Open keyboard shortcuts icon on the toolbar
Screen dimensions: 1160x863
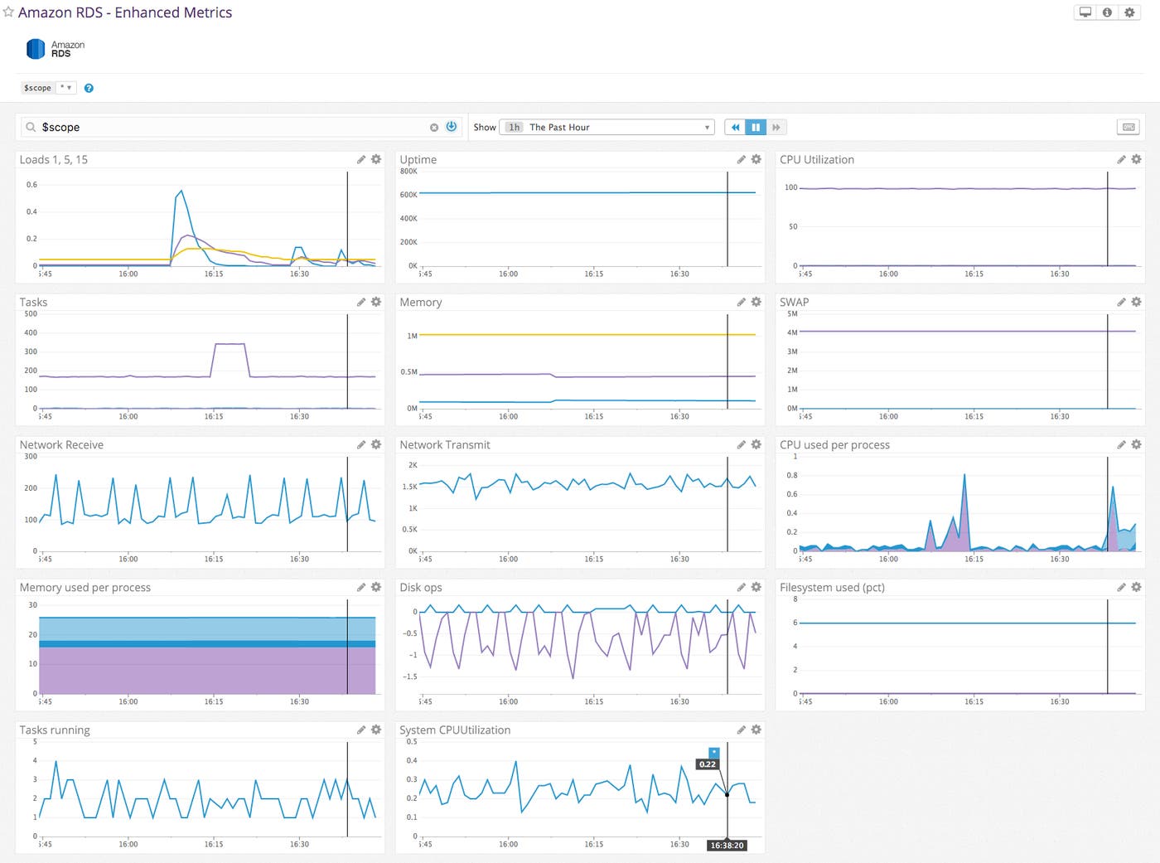point(1128,127)
